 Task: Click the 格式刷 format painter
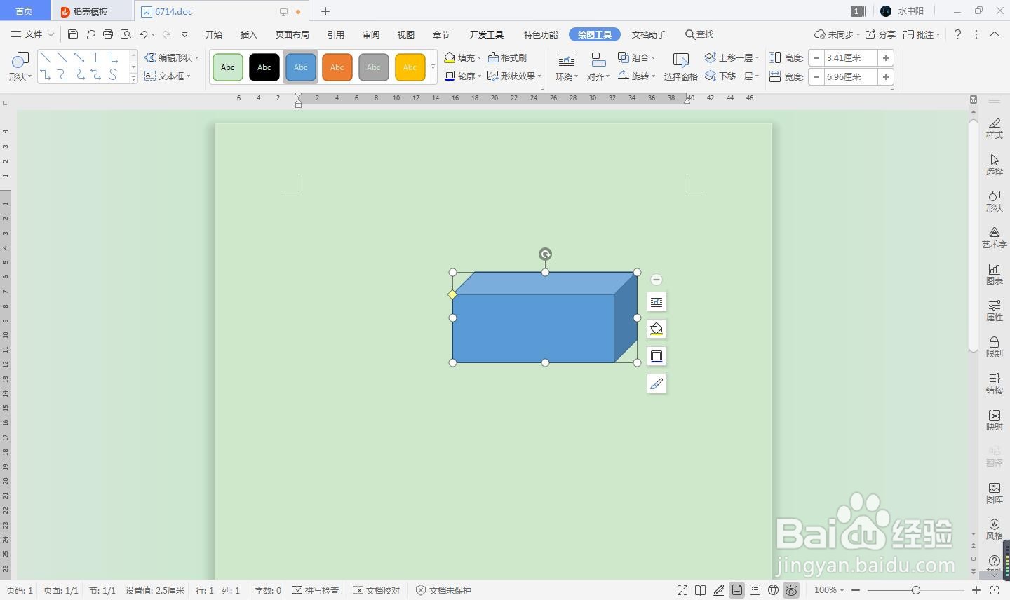[507, 57]
